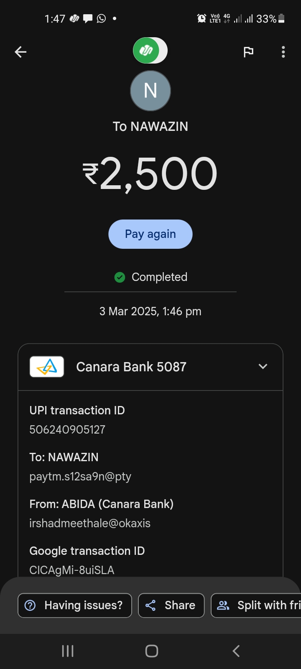This screenshot has height=669, width=301.
Task: Open the three-dot overflow menu
Action: (x=283, y=52)
